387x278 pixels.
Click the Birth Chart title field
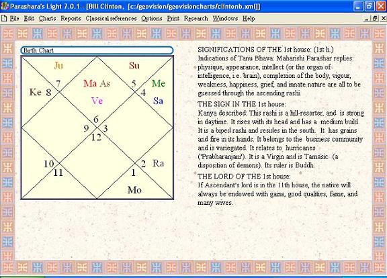click(97, 50)
